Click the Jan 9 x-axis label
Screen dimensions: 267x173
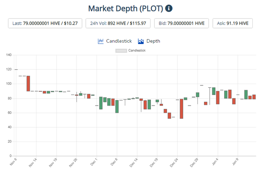click(235, 162)
